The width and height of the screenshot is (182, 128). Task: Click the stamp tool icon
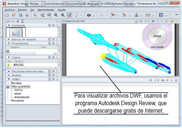(136, 15)
